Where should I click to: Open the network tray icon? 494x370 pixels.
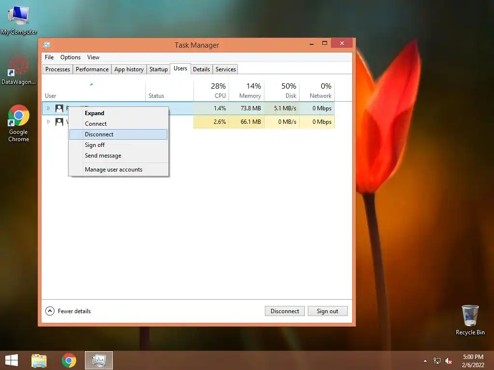(x=437, y=361)
